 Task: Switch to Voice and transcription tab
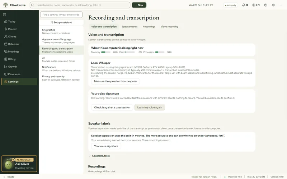(104, 26)
